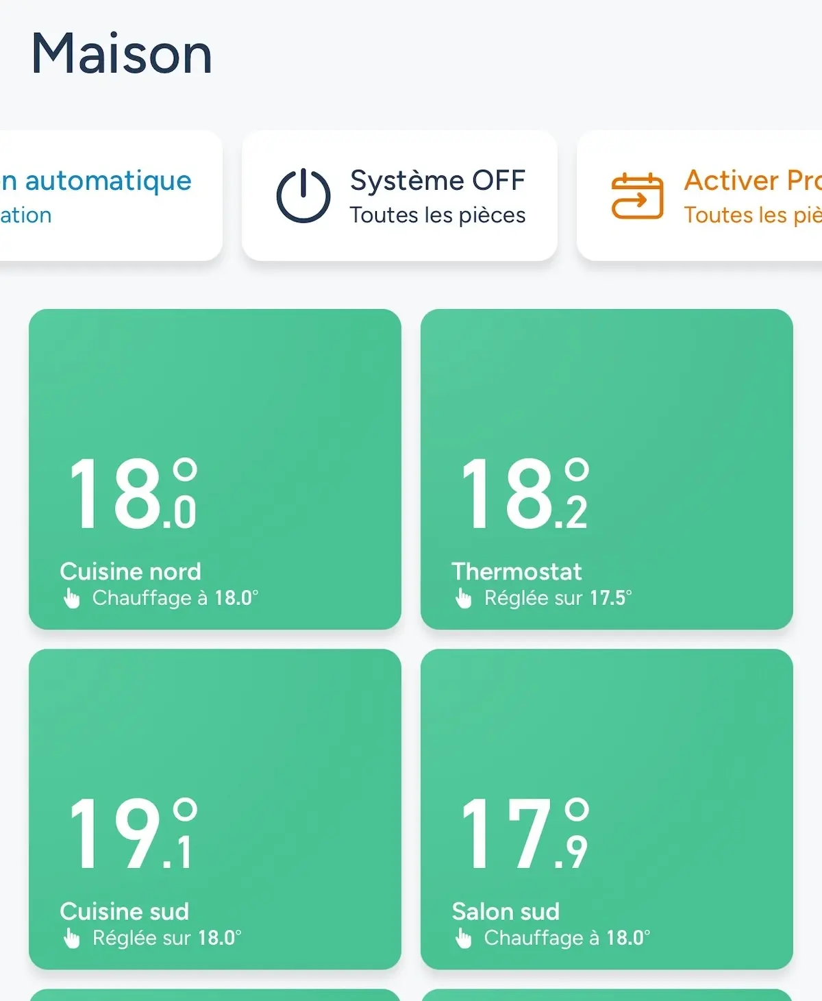Click 'Chauffage à 18.0°' on Cuisine nord

(175, 597)
